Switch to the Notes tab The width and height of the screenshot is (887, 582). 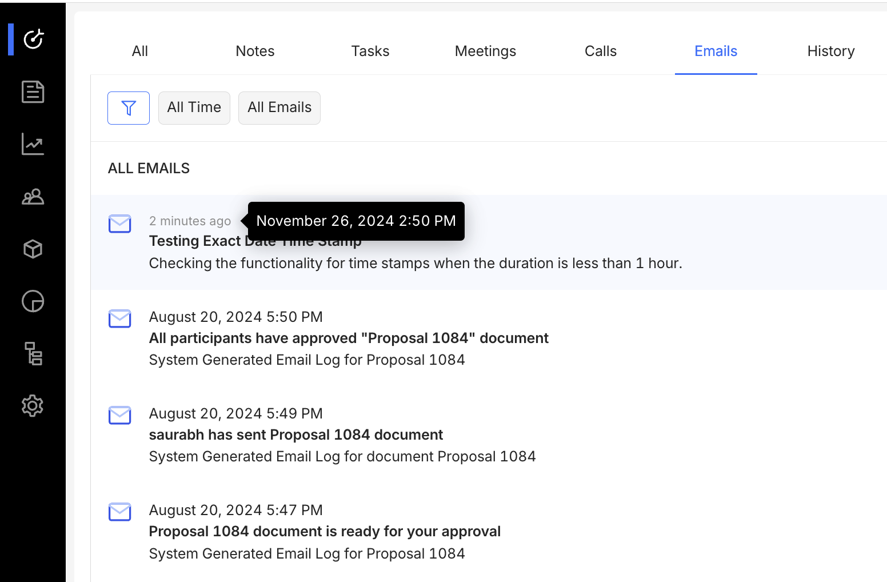255,51
